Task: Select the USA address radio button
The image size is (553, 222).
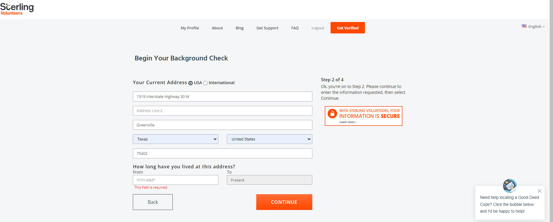Action: point(190,83)
